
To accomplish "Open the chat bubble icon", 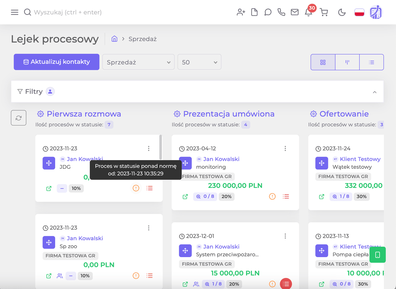I will pyautogui.click(x=268, y=12).
